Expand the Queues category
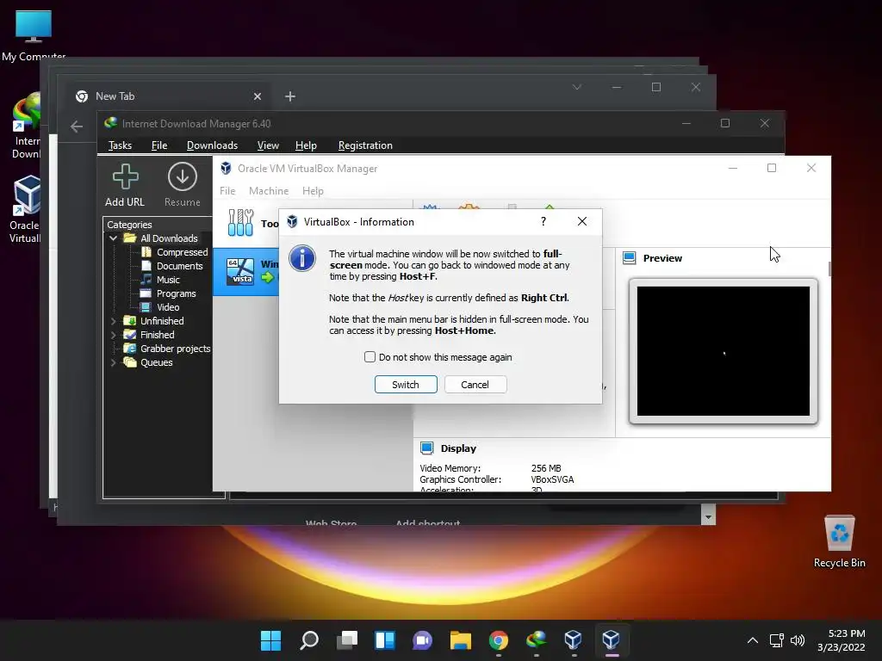Viewport: 882px width, 661px height. pyautogui.click(x=113, y=362)
